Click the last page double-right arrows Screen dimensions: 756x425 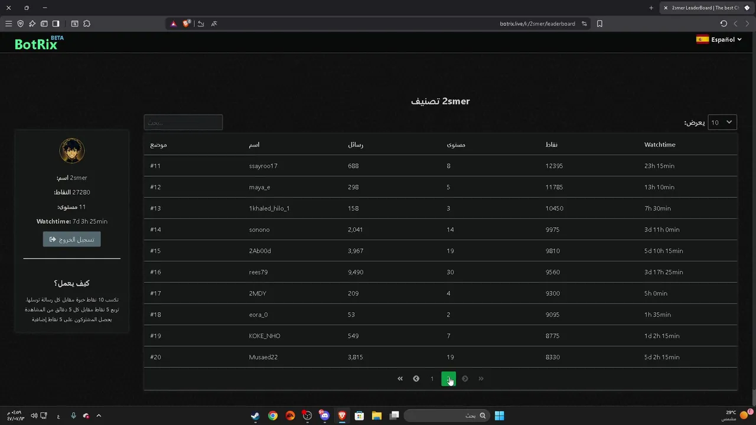point(481,378)
